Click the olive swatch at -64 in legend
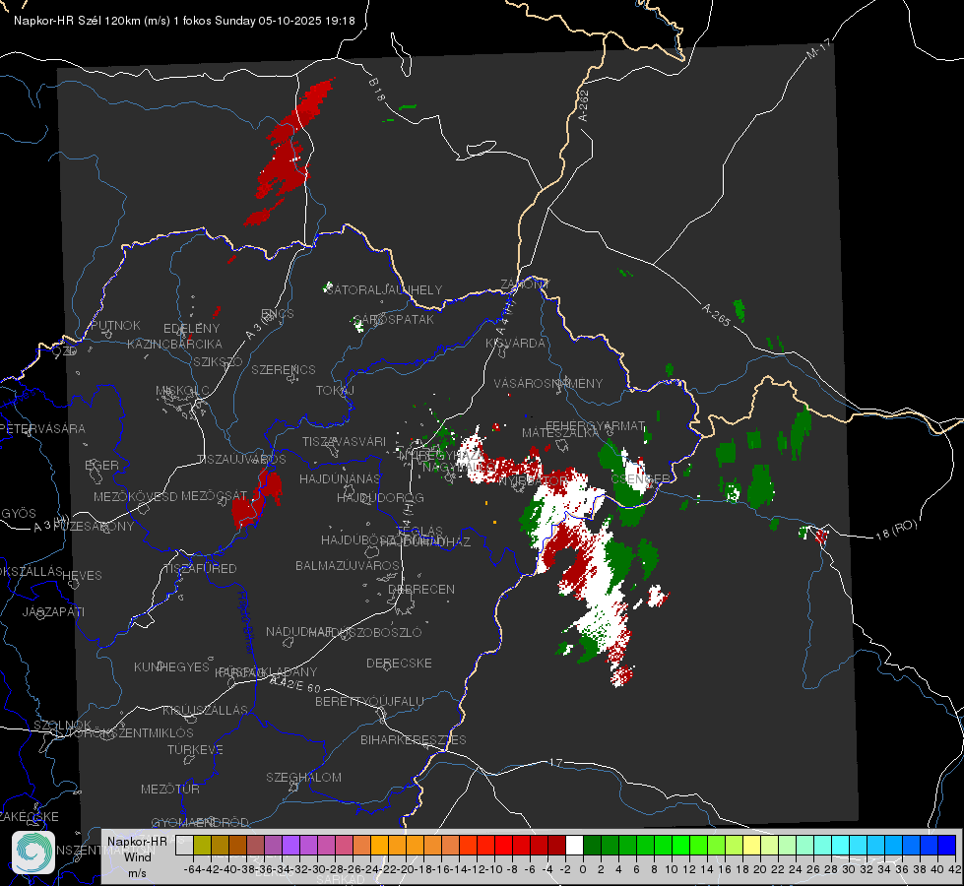Screen dimensions: 964x886 tap(202, 845)
